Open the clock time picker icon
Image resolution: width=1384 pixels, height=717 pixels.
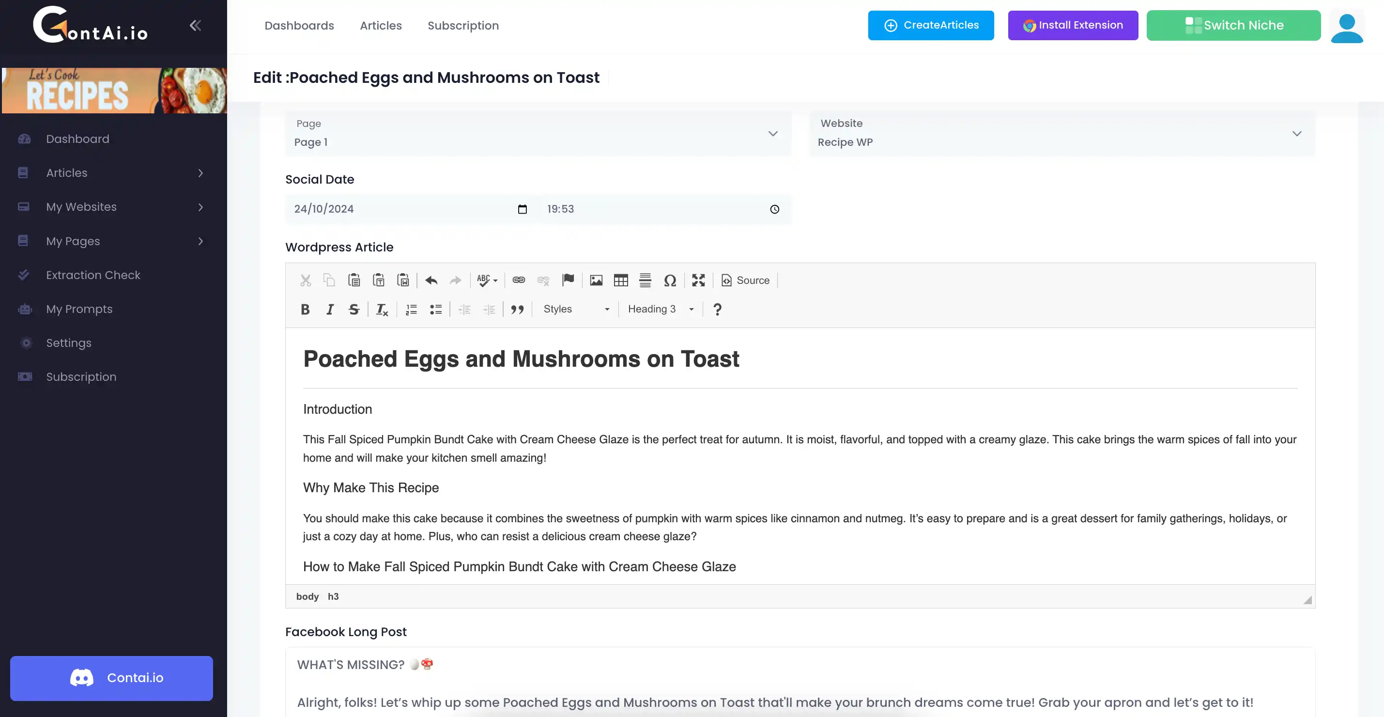pos(774,209)
